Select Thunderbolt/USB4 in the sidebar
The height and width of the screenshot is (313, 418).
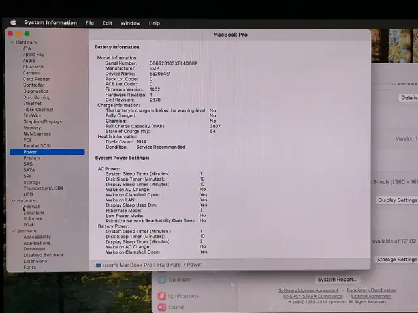pyautogui.click(x=44, y=188)
